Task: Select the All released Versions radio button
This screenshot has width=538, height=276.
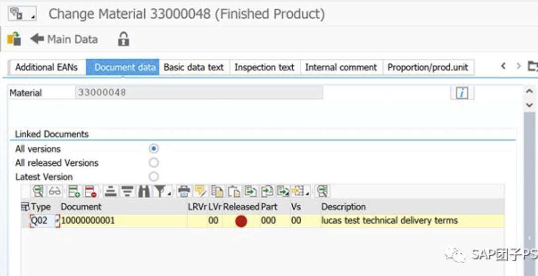Action: coord(154,162)
